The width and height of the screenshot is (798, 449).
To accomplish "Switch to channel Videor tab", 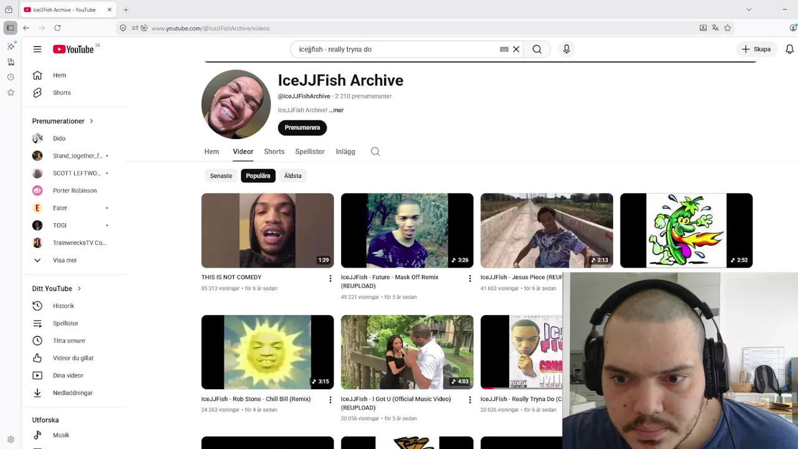I will [243, 152].
